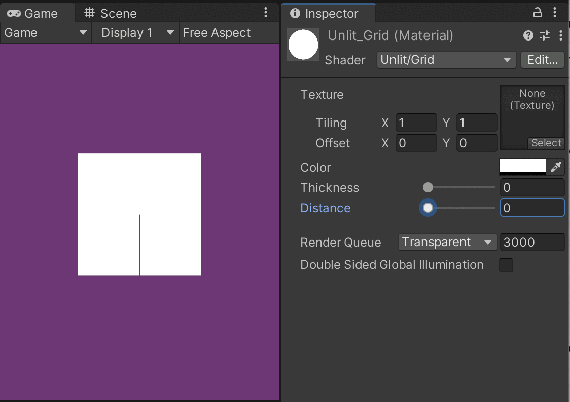This screenshot has height=402, width=570.
Task: Click the Inspector info icon
Action: pyautogui.click(x=295, y=14)
